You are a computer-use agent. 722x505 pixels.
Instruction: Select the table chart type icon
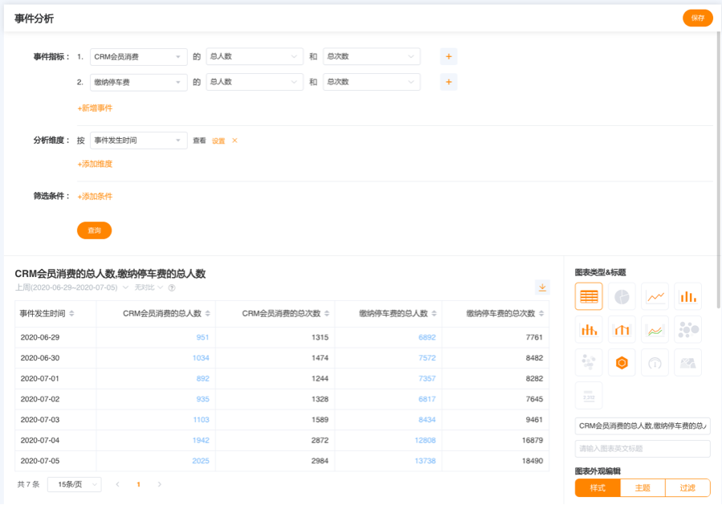click(x=589, y=296)
